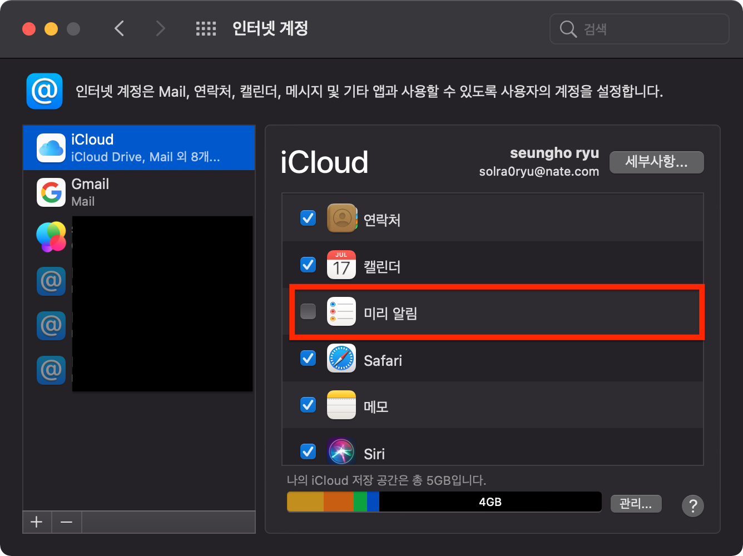743x556 pixels.
Task: Click the search magnifier icon
Action: coord(568,29)
